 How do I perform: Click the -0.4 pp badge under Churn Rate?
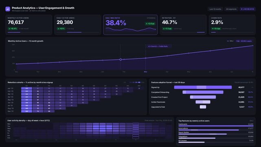[x=216, y=29]
